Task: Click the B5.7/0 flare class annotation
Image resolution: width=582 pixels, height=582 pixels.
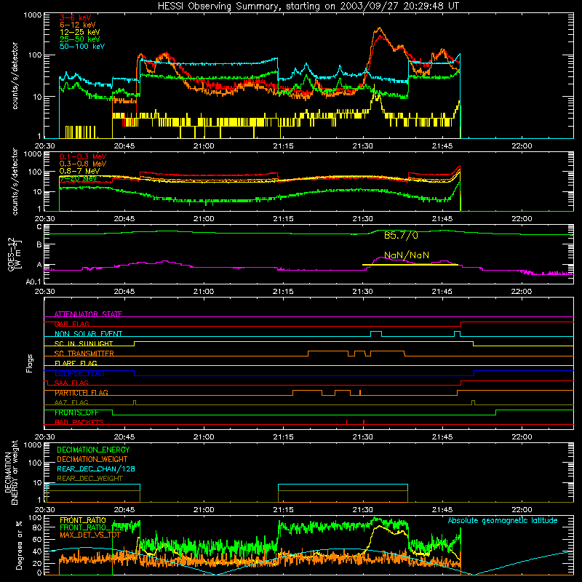Action: (x=401, y=235)
